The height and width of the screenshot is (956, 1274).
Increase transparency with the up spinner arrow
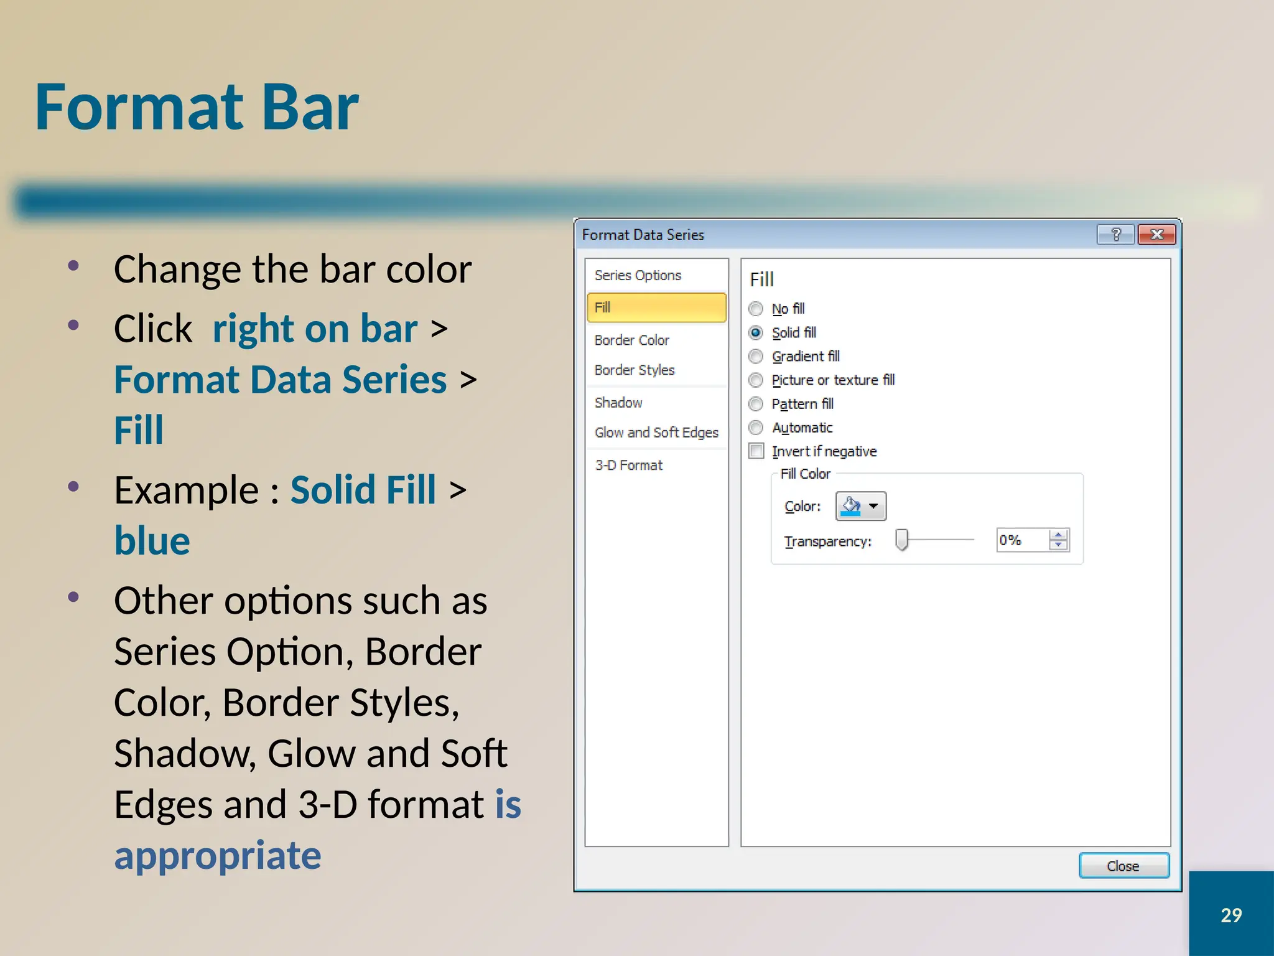click(x=1058, y=534)
